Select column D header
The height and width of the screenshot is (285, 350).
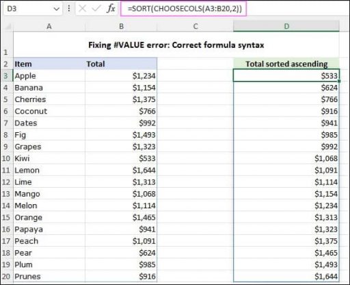pyautogui.click(x=286, y=27)
